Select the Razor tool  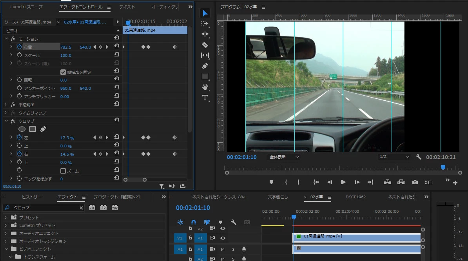[205, 45]
